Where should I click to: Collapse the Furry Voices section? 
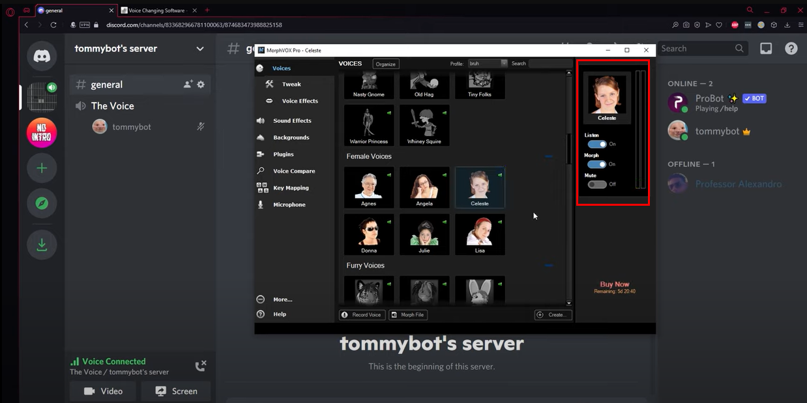pos(549,266)
